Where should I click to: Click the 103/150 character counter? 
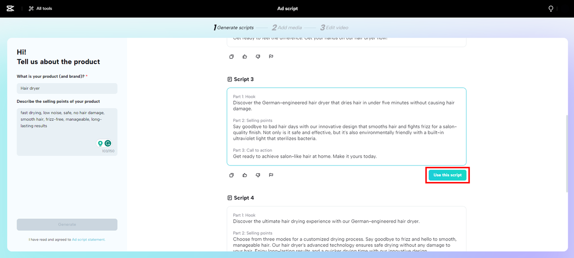tap(108, 151)
